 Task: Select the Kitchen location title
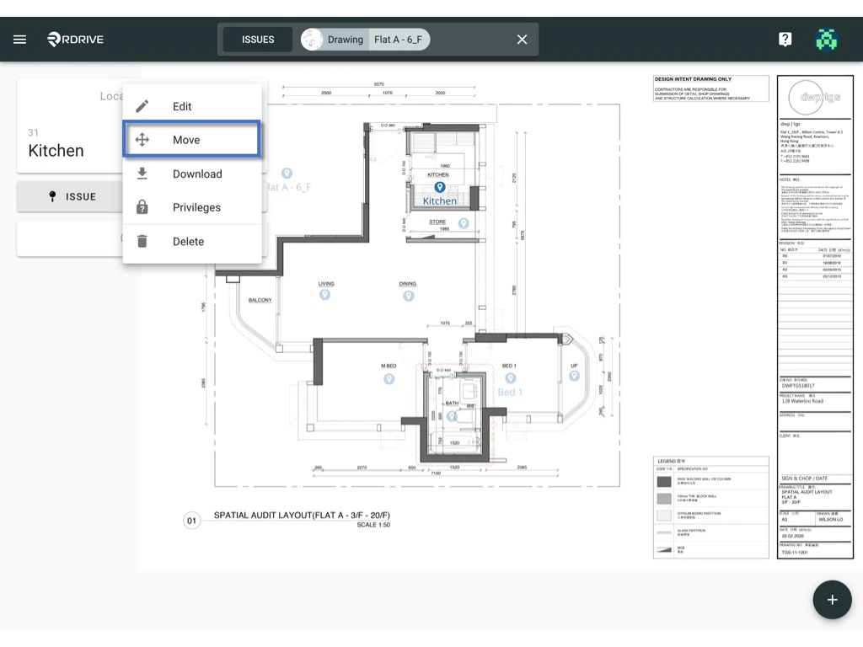(56, 150)
